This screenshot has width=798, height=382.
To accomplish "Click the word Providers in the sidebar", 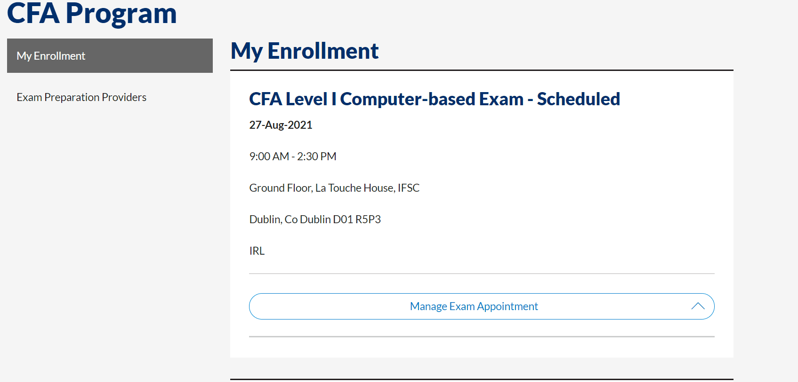I will pyautogui.click(x=124, y=97).
